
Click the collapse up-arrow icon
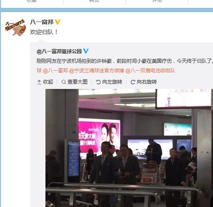click(x=39, y=82)
